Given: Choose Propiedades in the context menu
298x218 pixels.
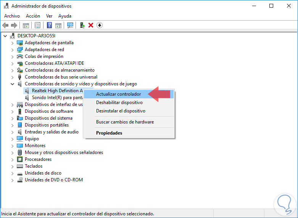Looking at the screenshot, I should click(129, 133).
